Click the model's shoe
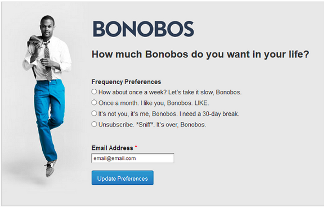Image resolution: width=327 pixels, height=210 pixels. (51, 168)
